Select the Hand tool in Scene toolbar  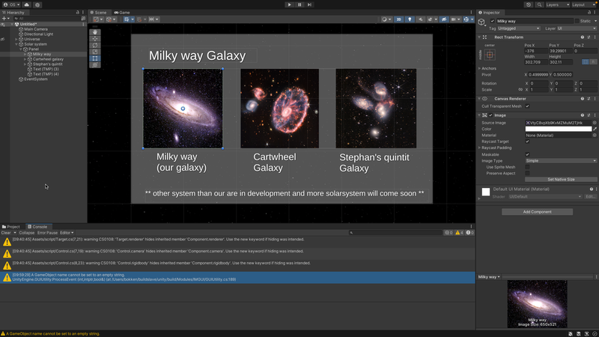[x=94, y=32]
